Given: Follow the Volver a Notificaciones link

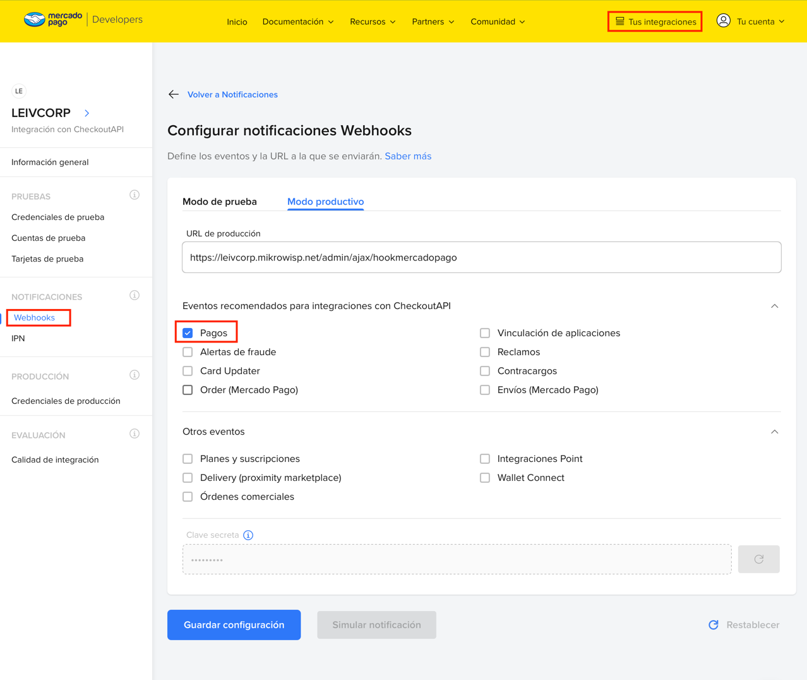Looking at the screenshot, I should (x=232, y=95).
